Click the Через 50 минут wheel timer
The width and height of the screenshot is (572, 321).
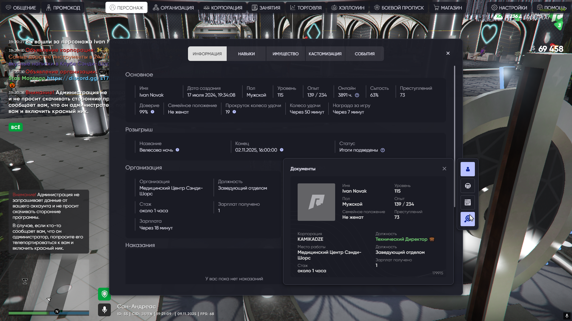click(307, 112)
